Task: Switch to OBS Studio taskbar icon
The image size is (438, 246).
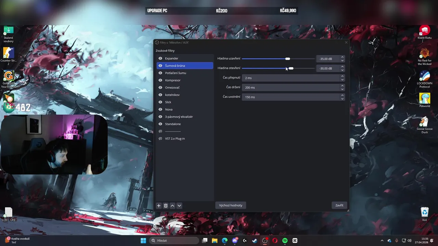Action: [x=265, y=241]
